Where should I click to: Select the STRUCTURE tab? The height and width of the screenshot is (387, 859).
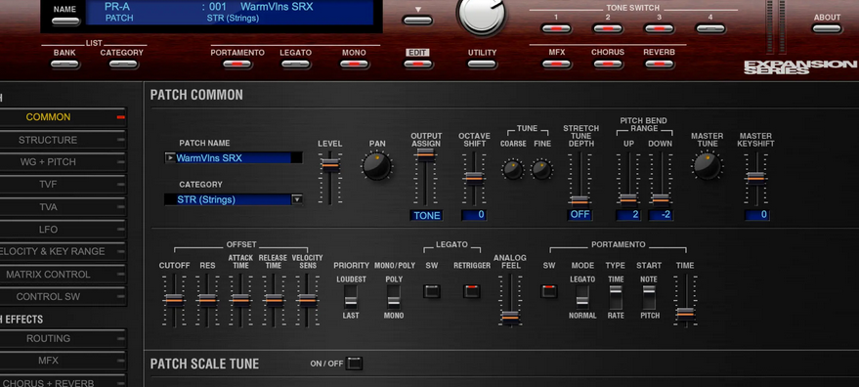(x=63, y=140)
